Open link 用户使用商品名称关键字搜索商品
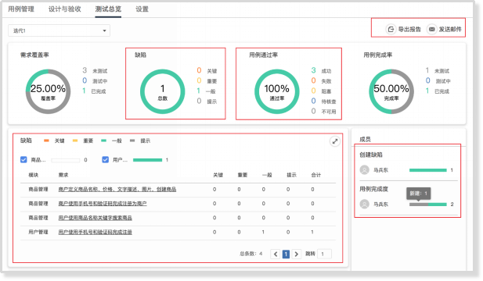 tap(96, 218)
